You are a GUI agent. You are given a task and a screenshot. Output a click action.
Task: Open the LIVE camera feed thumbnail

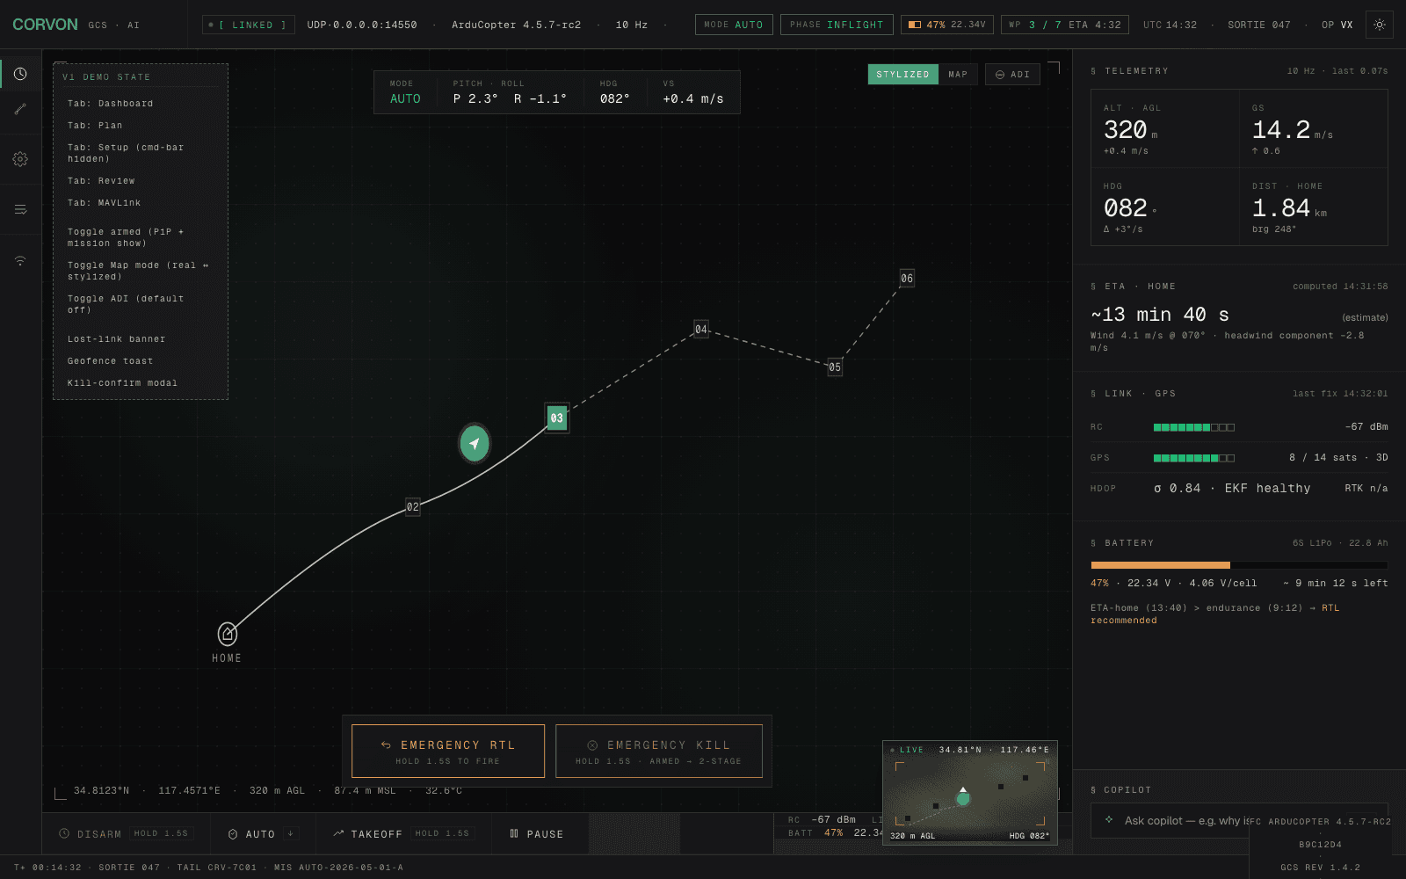click(970, 793)
